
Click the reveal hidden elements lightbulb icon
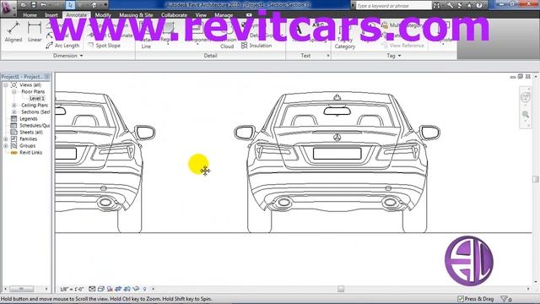(x=144, y=289)
